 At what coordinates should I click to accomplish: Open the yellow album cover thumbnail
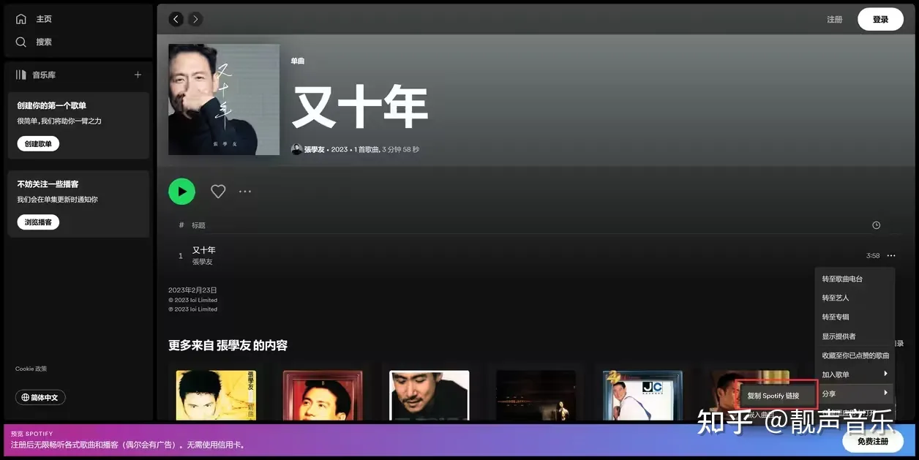217,395
